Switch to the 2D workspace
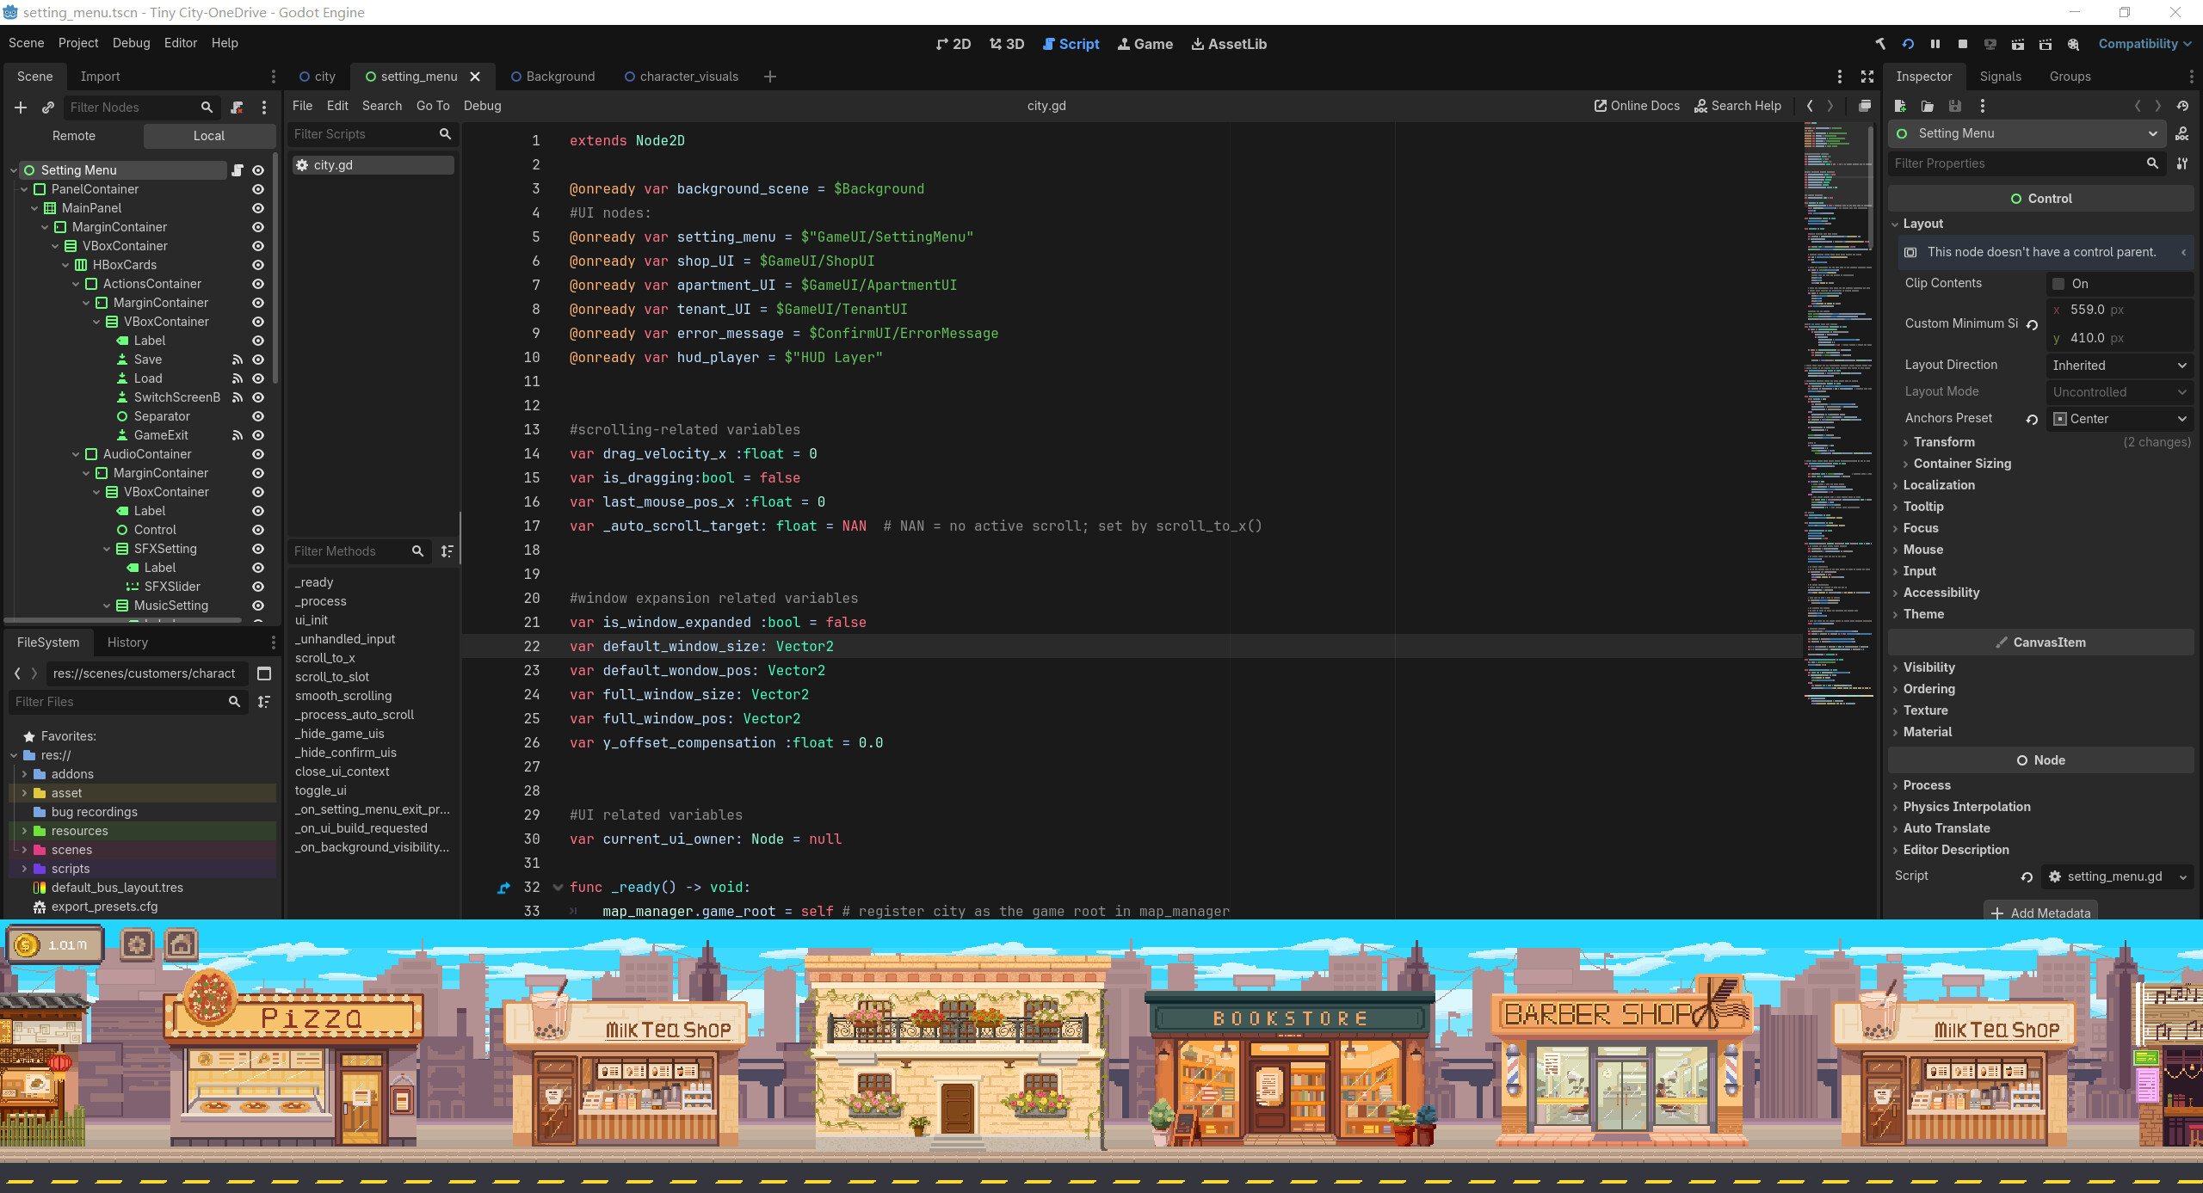The image size is (2203, 1193). pos(953,44)
